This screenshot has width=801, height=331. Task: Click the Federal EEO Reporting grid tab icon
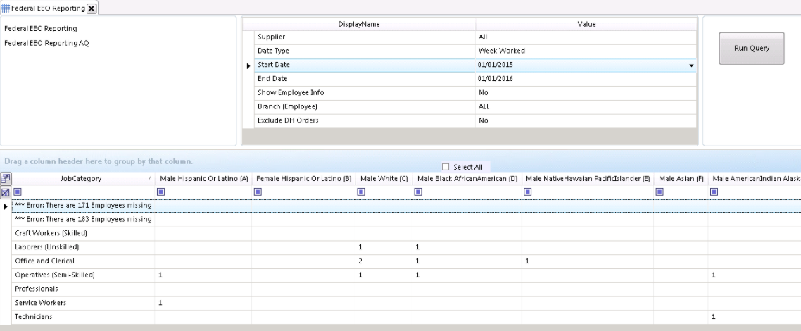(6, 8)
